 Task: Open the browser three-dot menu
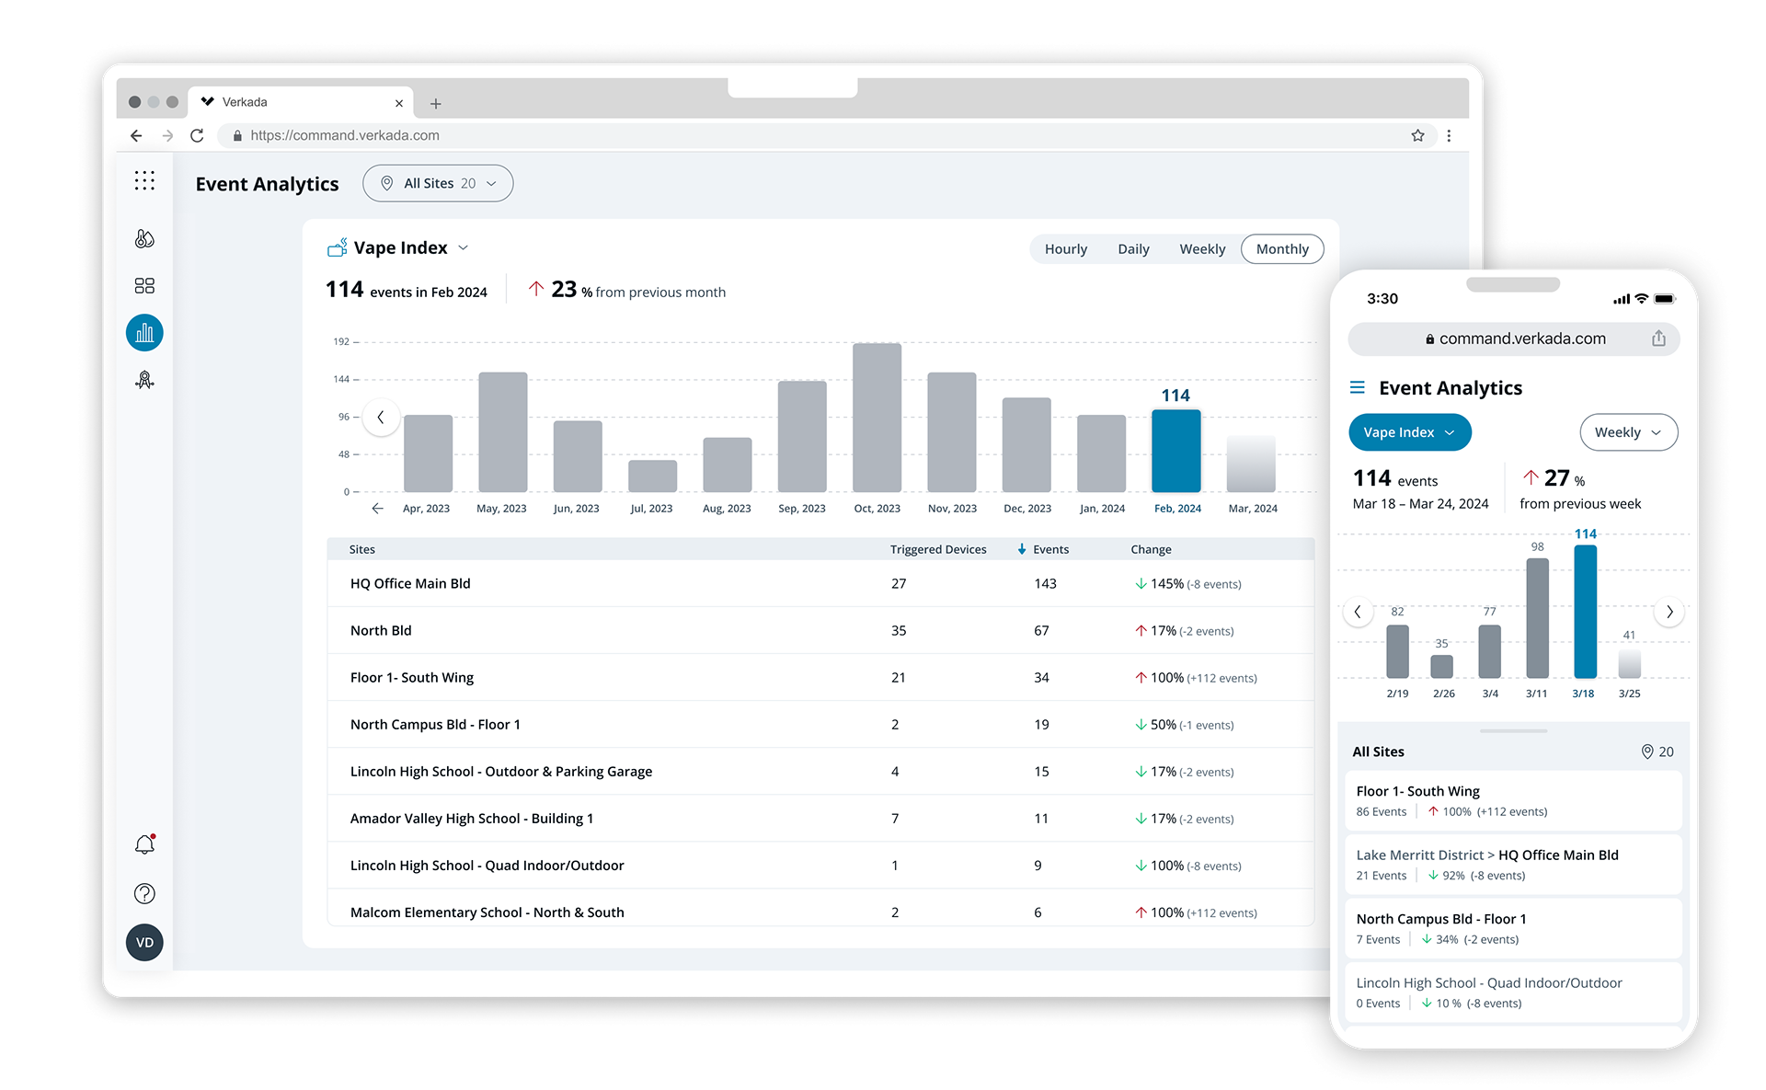coord(1449,135)
